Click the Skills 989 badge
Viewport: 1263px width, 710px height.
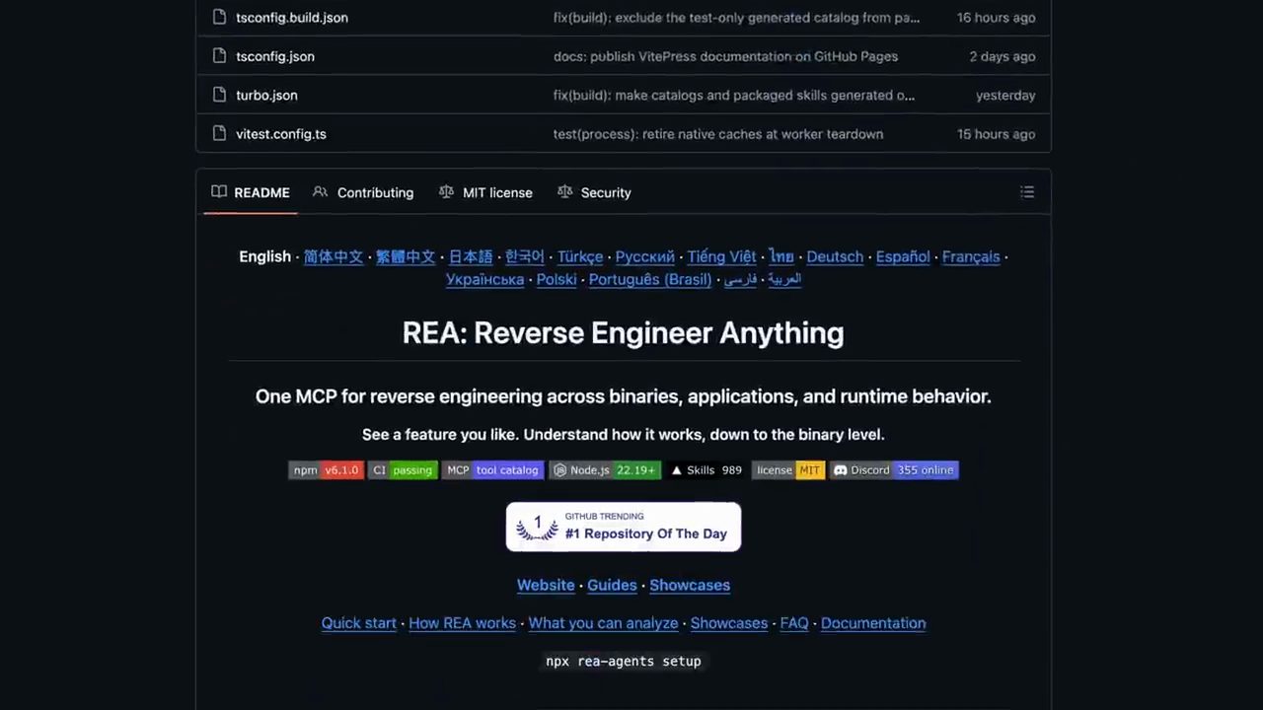[x=706, y=470]
